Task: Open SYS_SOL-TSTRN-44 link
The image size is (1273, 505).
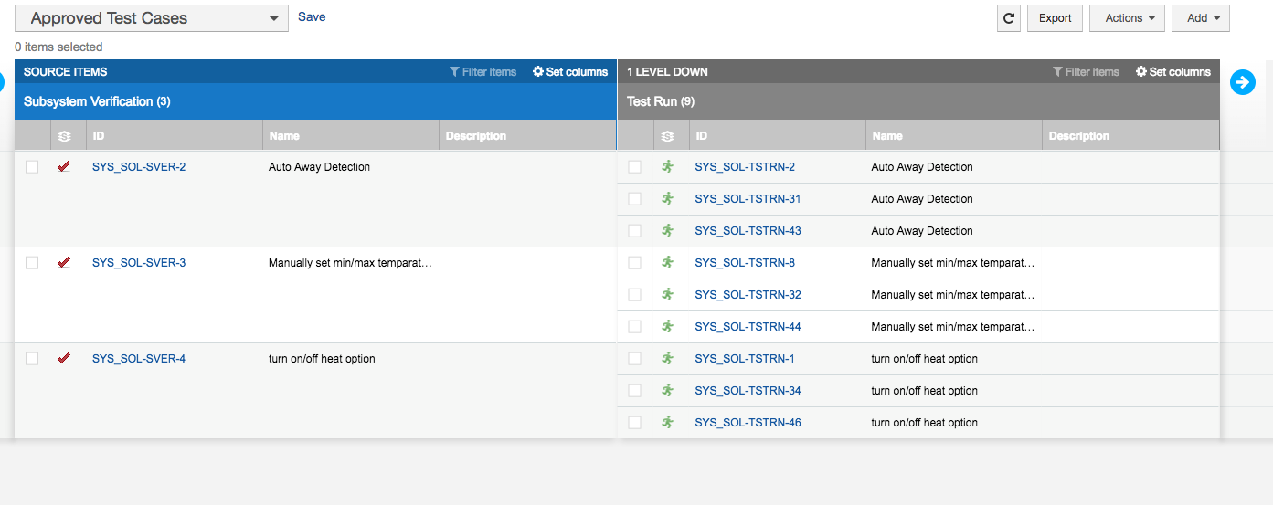Action: 748,327
